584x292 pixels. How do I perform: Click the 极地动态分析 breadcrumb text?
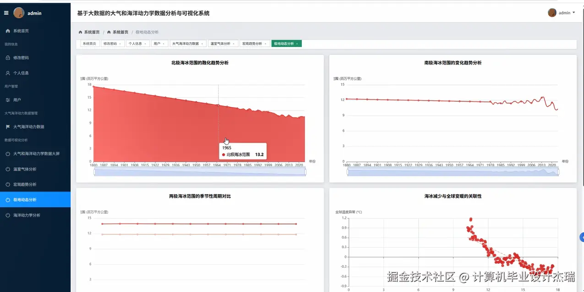click(147, 32)
